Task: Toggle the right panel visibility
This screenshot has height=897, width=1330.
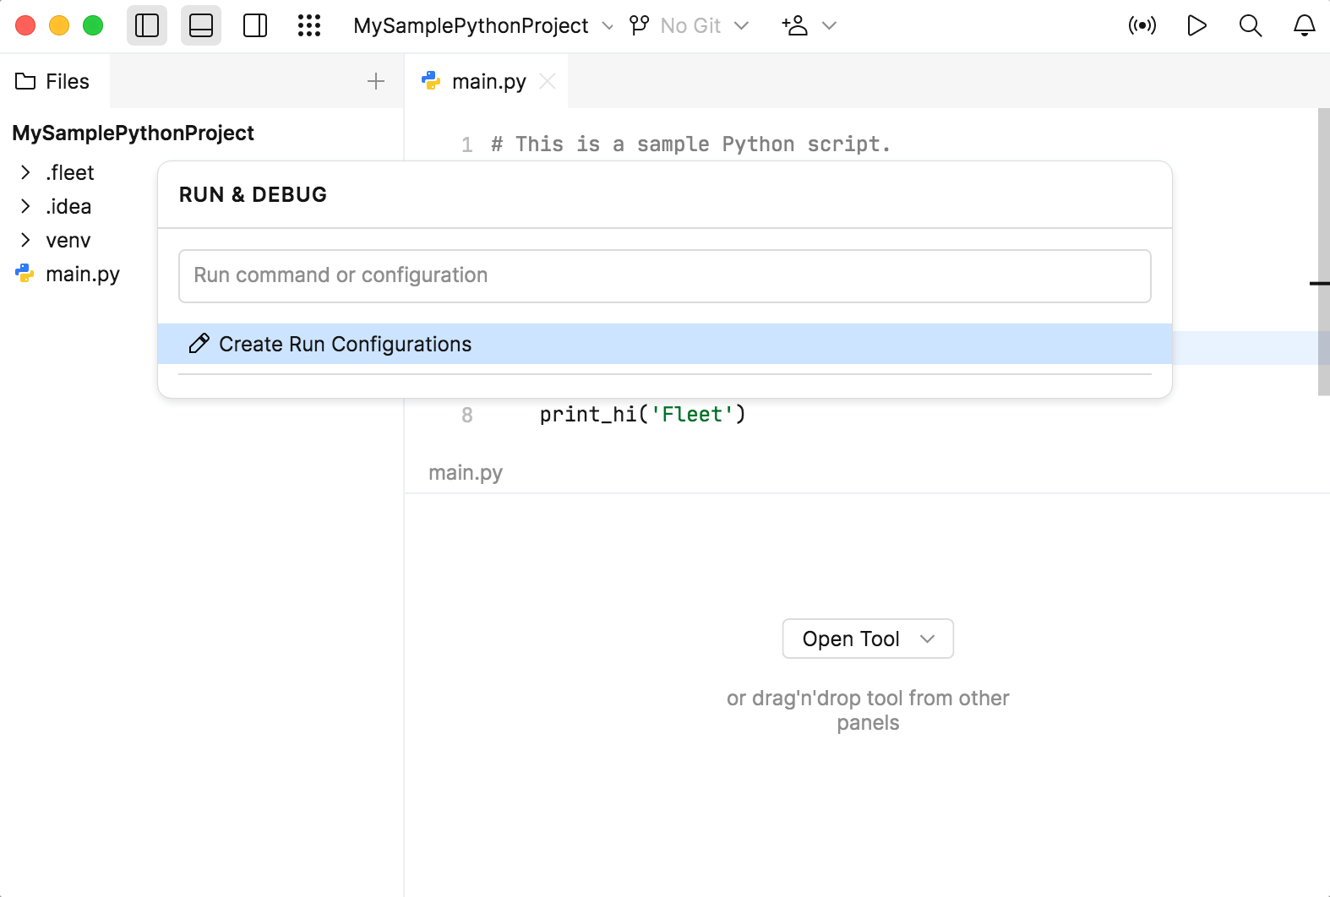Action: [x=255, y=26]
